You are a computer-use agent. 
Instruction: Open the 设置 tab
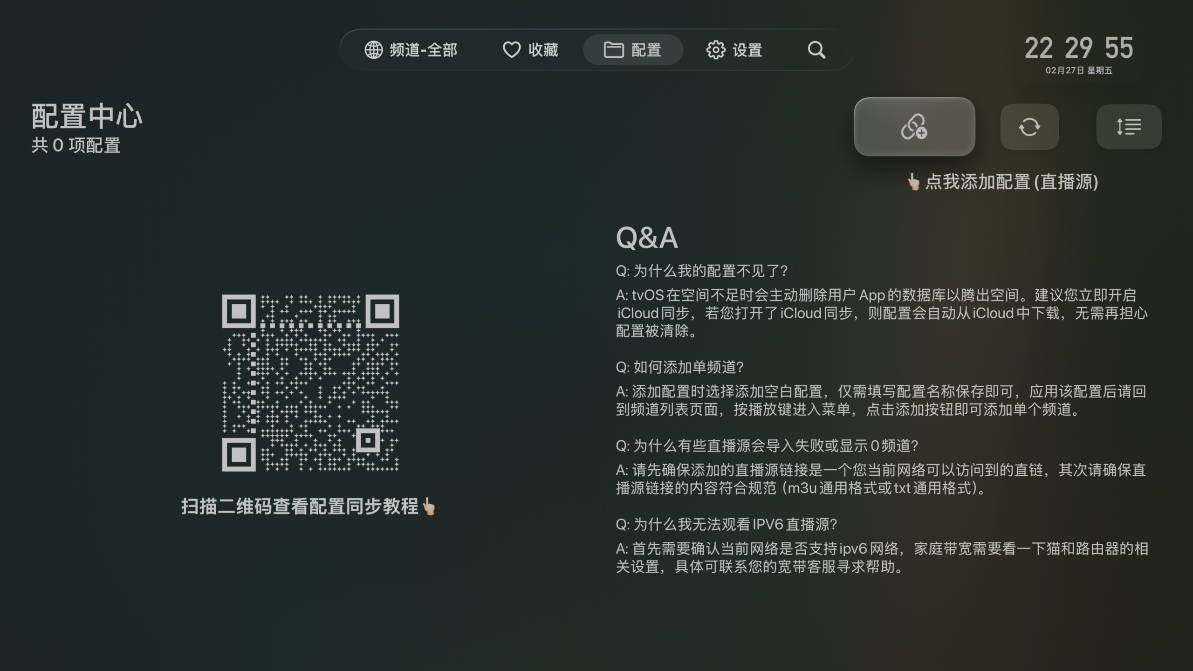pyautogui.click(x=734, y=50)
